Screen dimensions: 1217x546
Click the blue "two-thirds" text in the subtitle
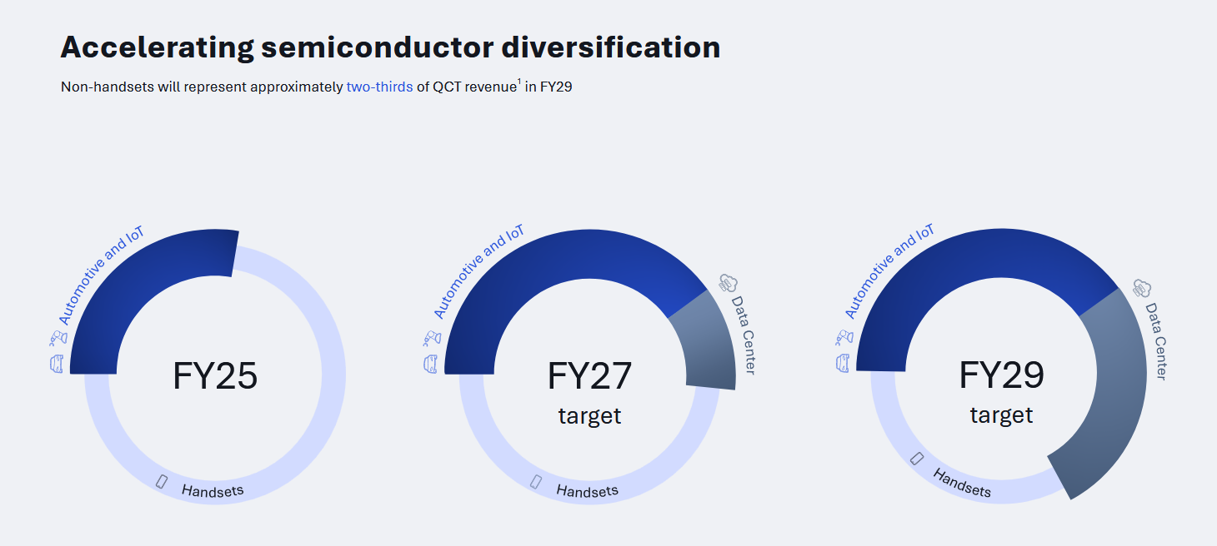click(x=379, y=87)
